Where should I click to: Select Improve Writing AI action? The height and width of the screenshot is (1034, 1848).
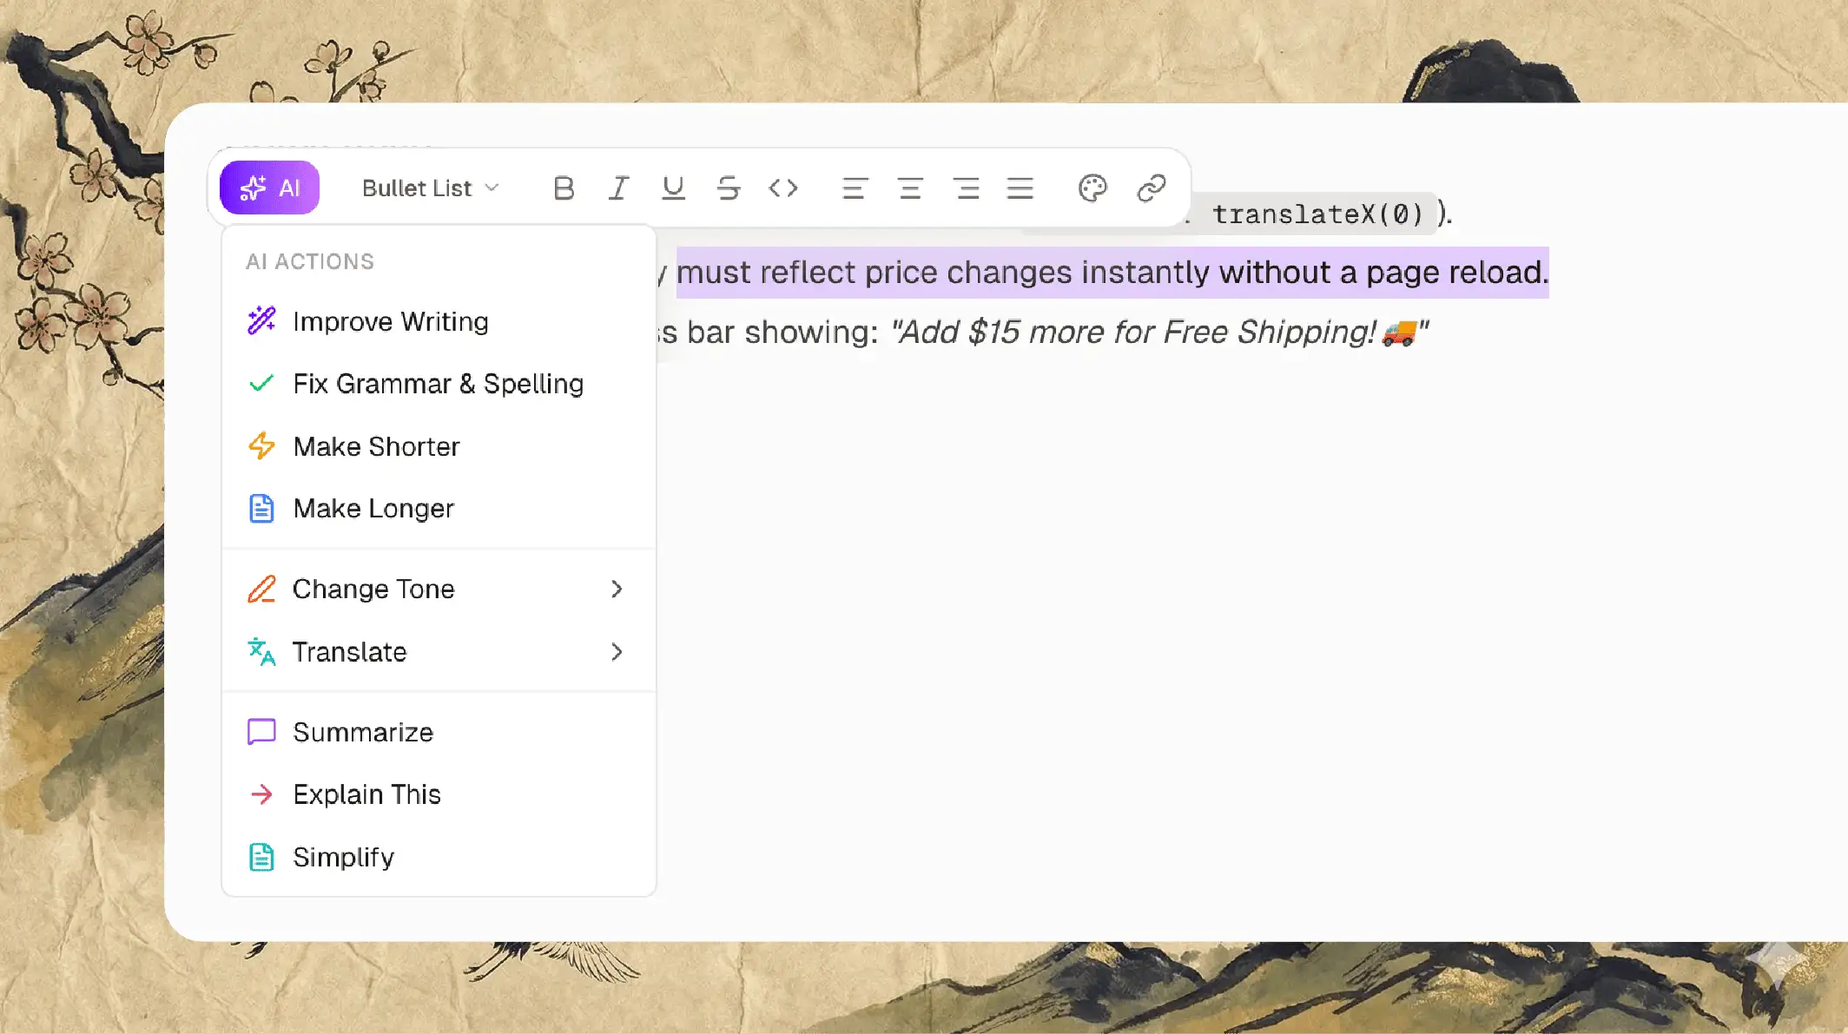tap(391, 321)
